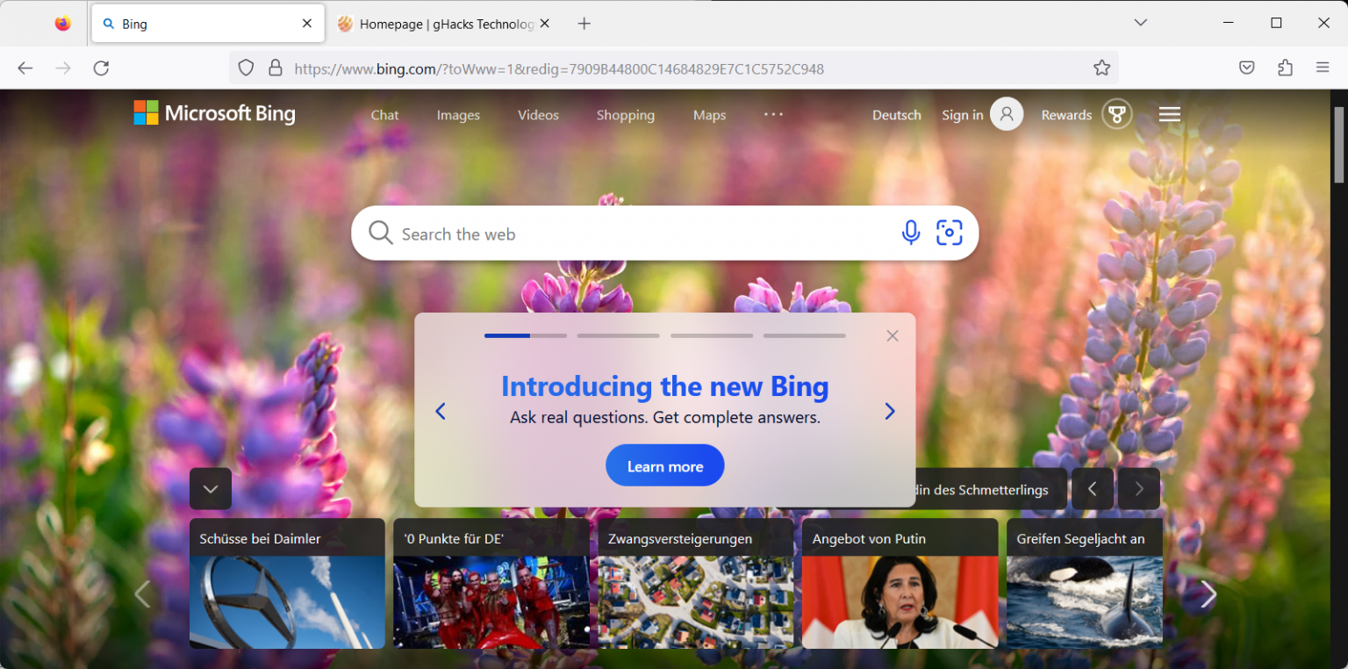Open the Bing hamburger menu
1348x669 pixels.
point(1169,113)
